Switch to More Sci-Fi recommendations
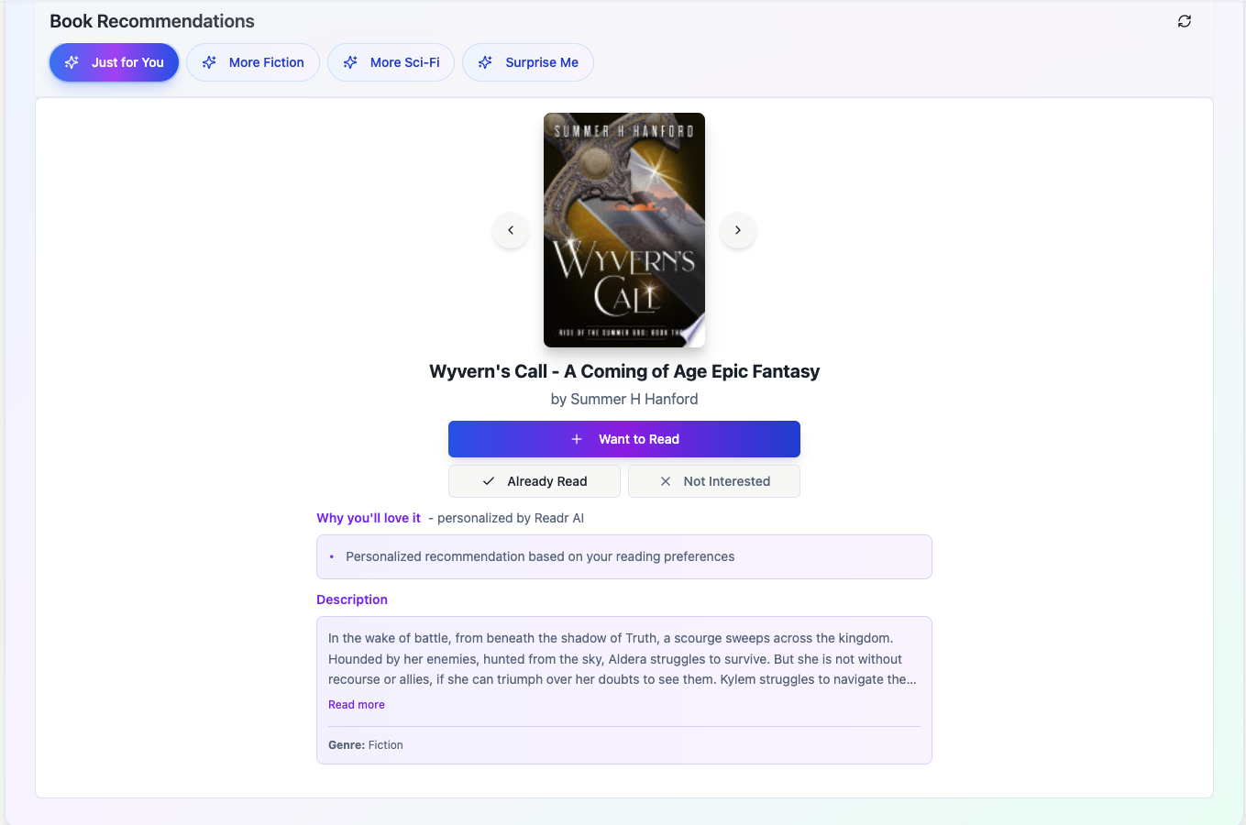This screenshot has height=825, width=1246. click(x=391, y=62)
